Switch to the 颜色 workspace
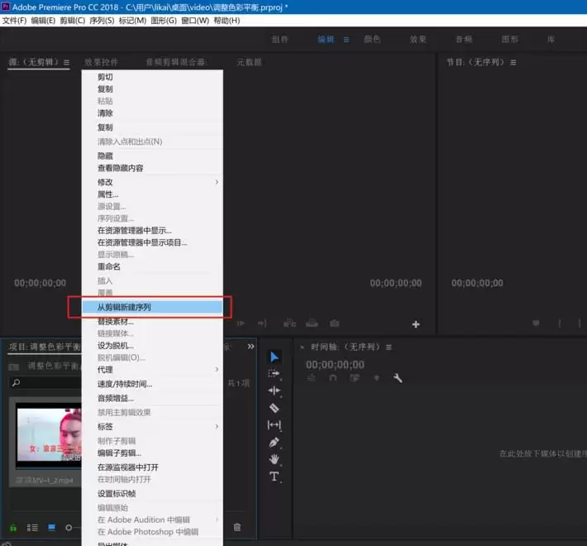 point(372,39)
